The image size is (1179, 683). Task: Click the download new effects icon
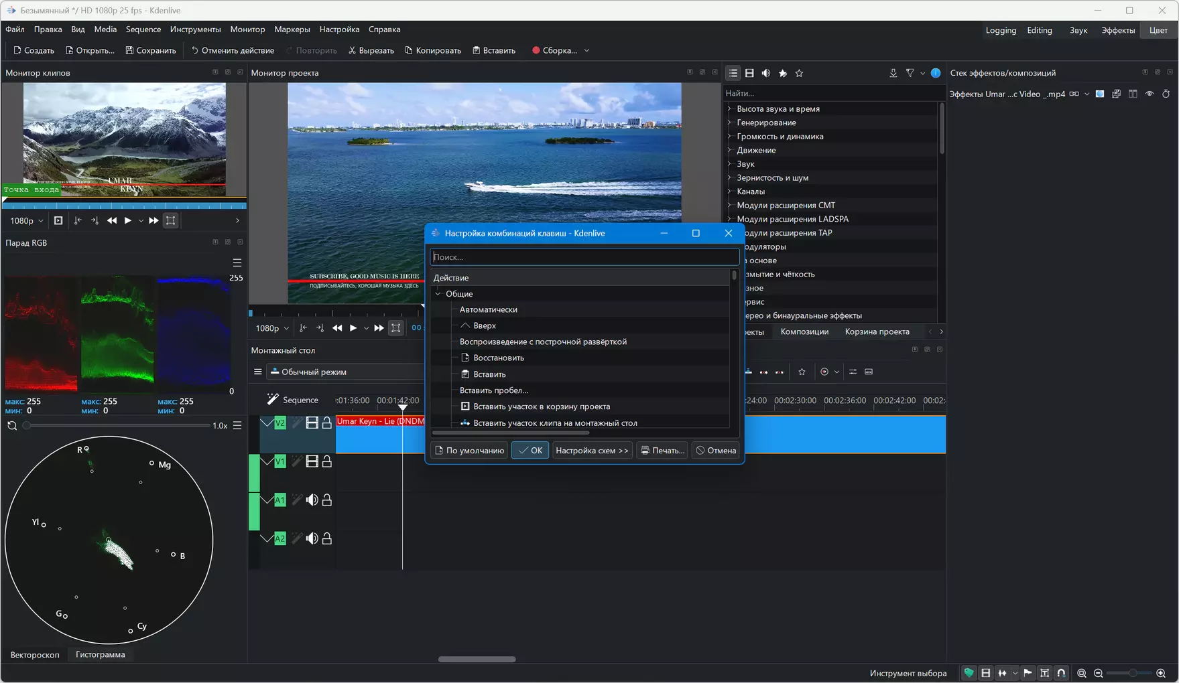[x=893, y=73]
